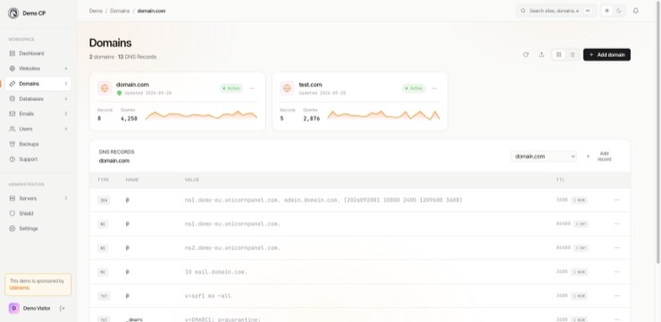The width and height of the screenshot is (661, 322).
Task: Open the domain.com DNS selector dropdown
Action: 544,156
